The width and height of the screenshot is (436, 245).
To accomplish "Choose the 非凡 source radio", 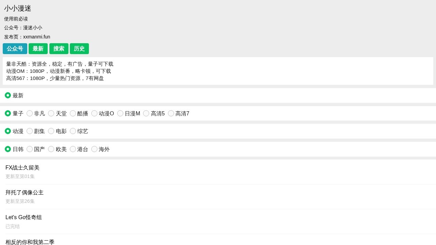I will (30, 113).
